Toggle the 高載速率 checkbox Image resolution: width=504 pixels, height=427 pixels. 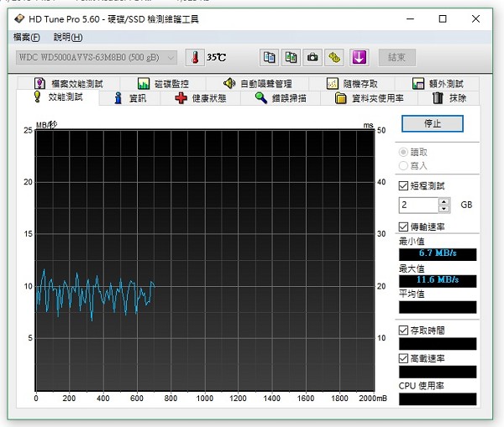pyautogui.click(x=403, y=358)
